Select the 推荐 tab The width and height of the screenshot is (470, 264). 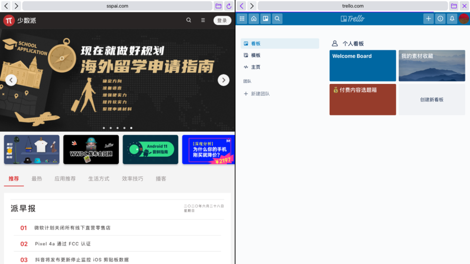point(14,179)
